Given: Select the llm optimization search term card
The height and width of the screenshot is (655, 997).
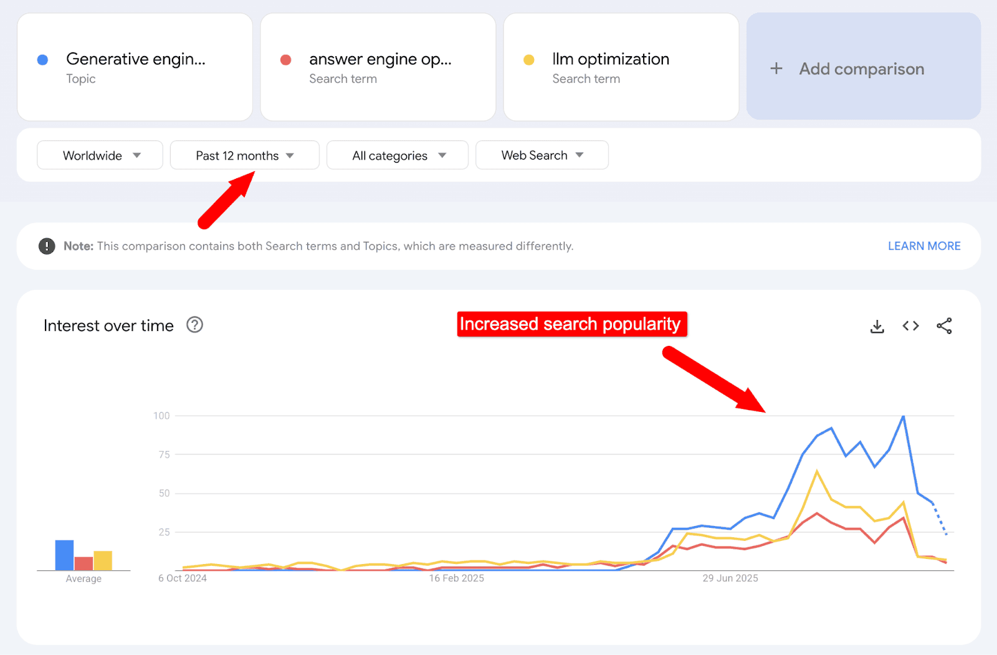Looking at the screenshot, I should (621, 67).
